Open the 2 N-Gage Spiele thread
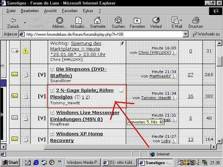The image size is (223, 167). click(82, 94)
